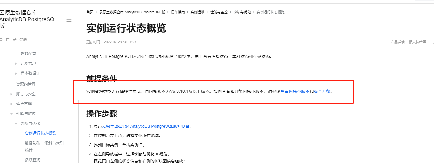Expand the 账号与安全 tree arrow
Screen dimensions: 434x163
12,94
